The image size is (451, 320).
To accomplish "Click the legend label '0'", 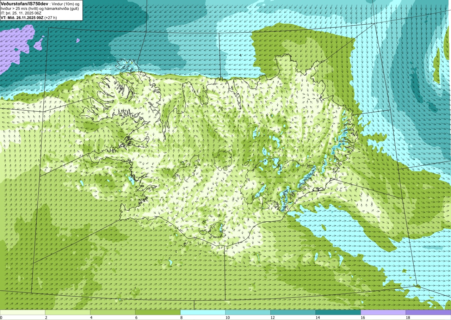I will click(x=1, y=318).
